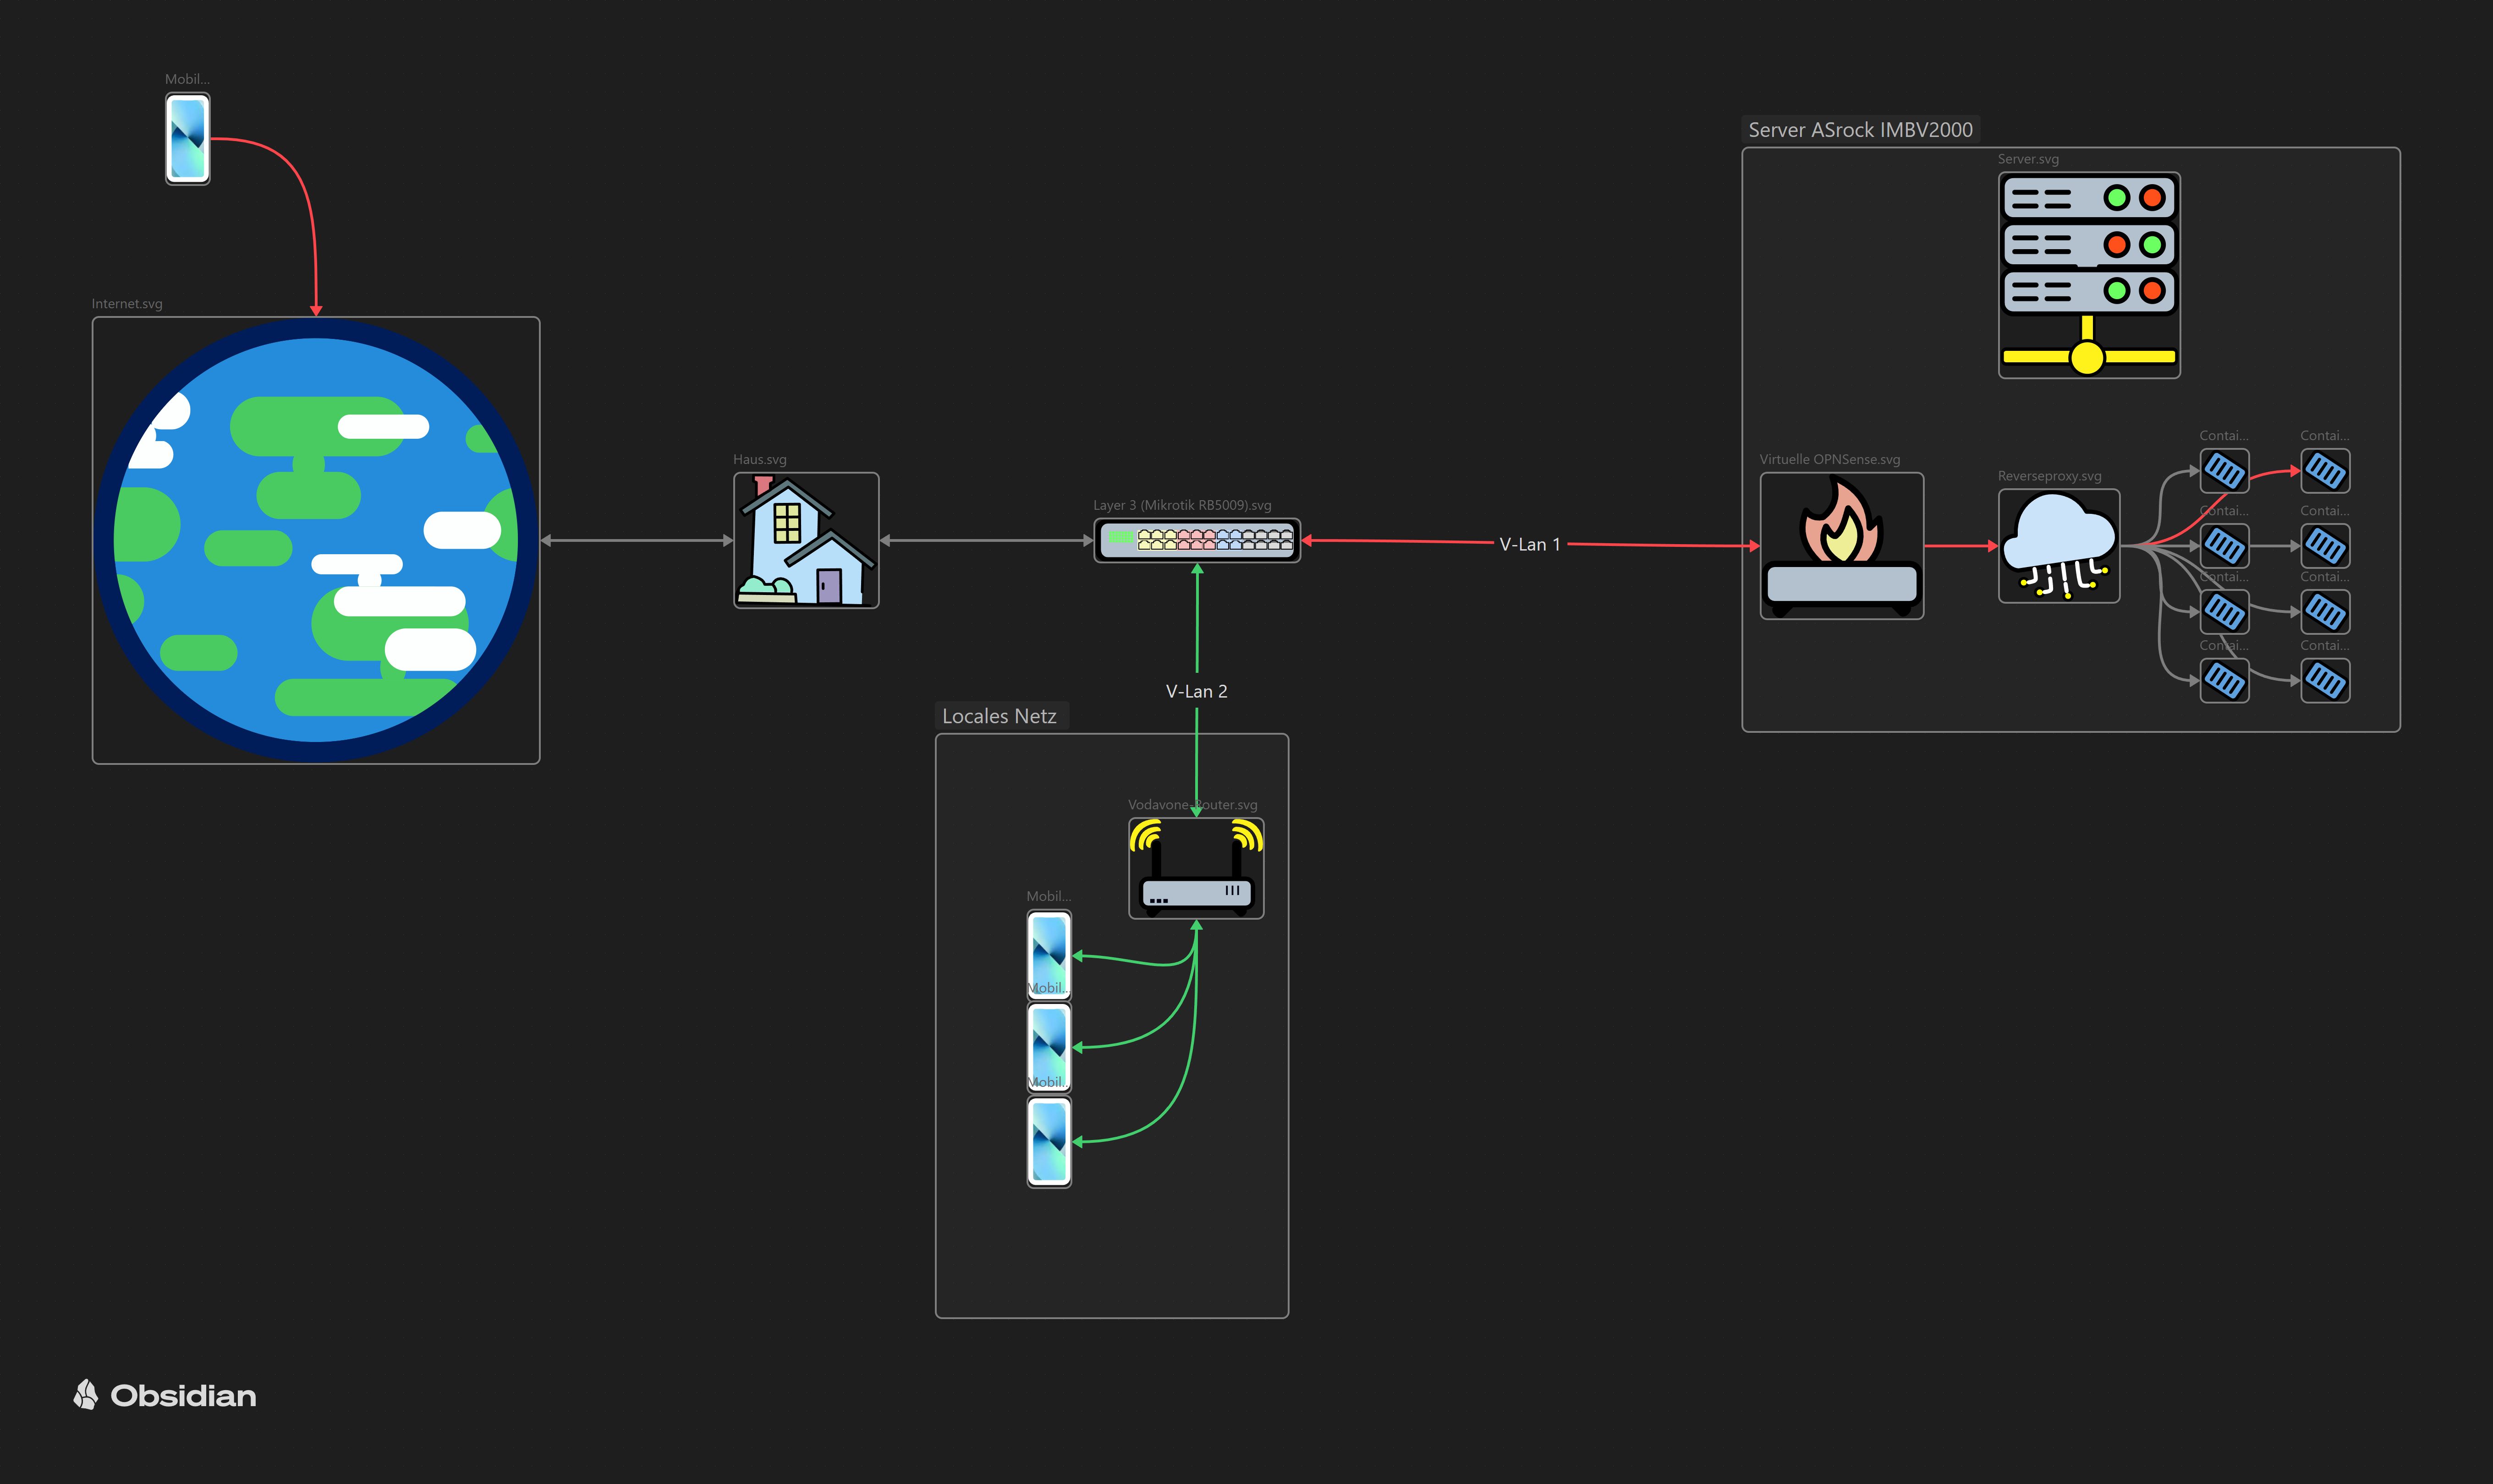Select the middle phone in Locales Netz
The height and width of the screenshot is (1484, 2493).
1049,1047
